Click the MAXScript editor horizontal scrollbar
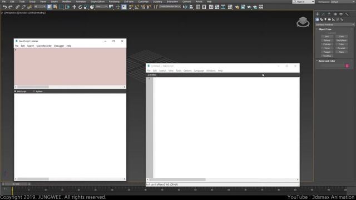 (x=222, y=179)
